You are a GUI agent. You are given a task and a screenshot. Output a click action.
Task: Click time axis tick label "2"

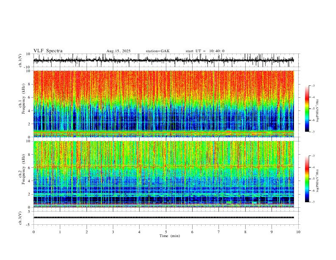tap(87, 232)
